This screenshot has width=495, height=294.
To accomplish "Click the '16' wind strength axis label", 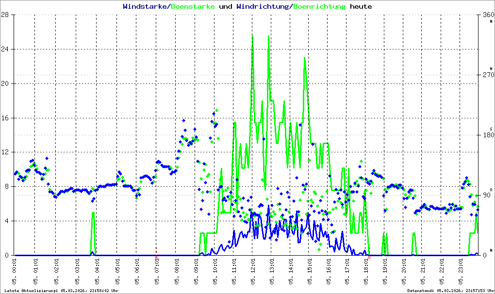I will 5,118.
